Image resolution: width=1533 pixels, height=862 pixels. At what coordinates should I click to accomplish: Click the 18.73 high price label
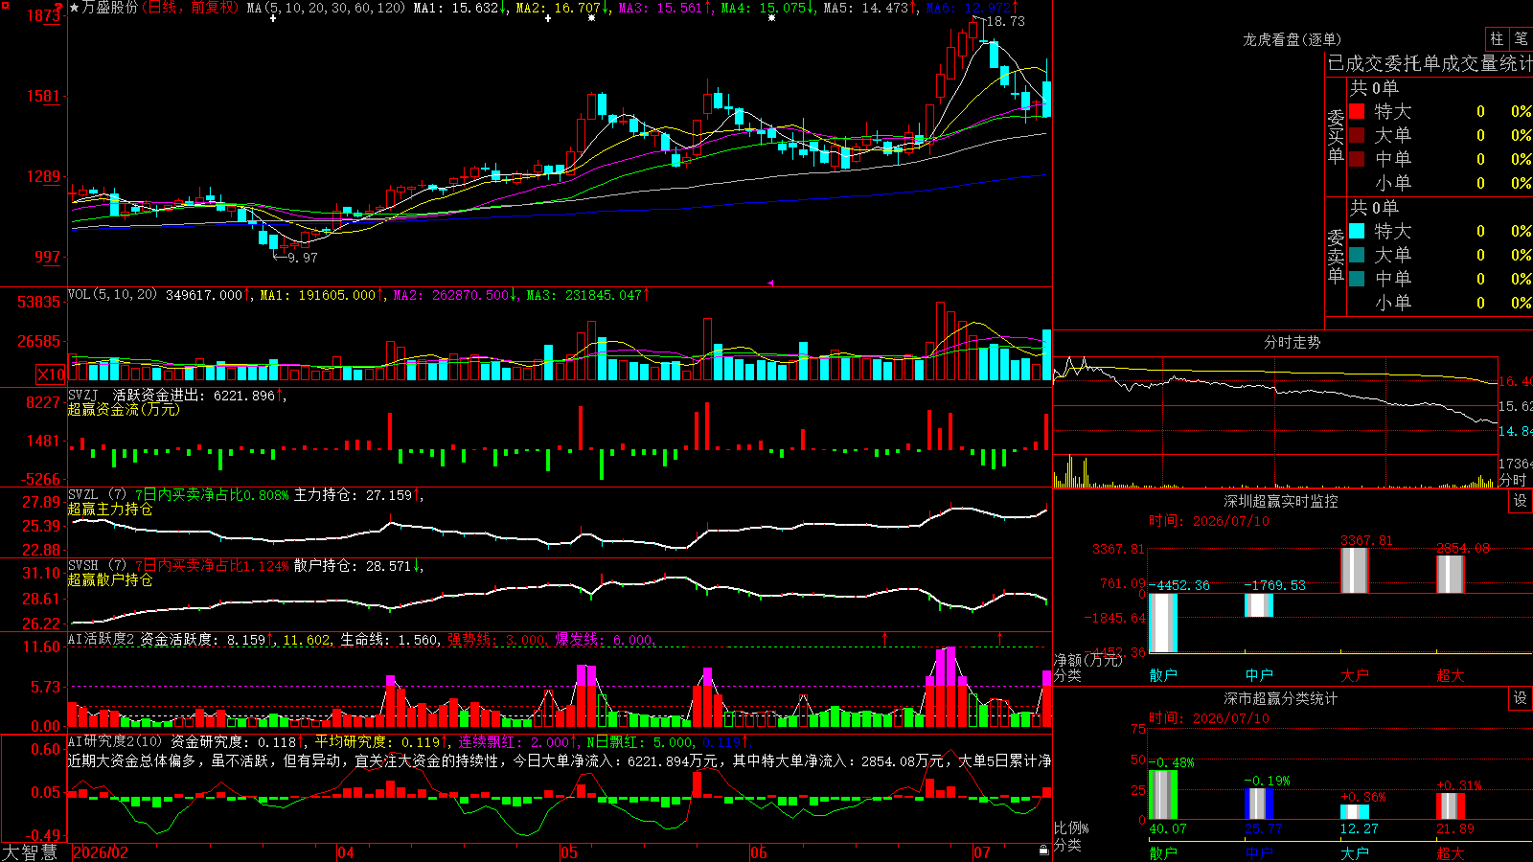[1005, 21]
